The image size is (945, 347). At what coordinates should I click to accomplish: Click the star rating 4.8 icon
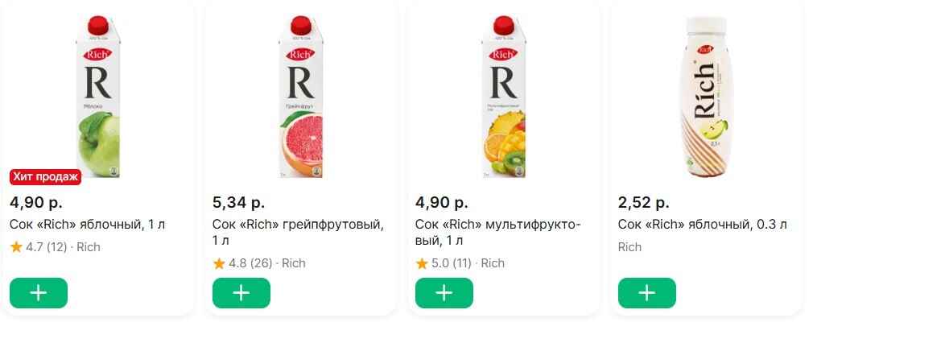pos(219,263)
